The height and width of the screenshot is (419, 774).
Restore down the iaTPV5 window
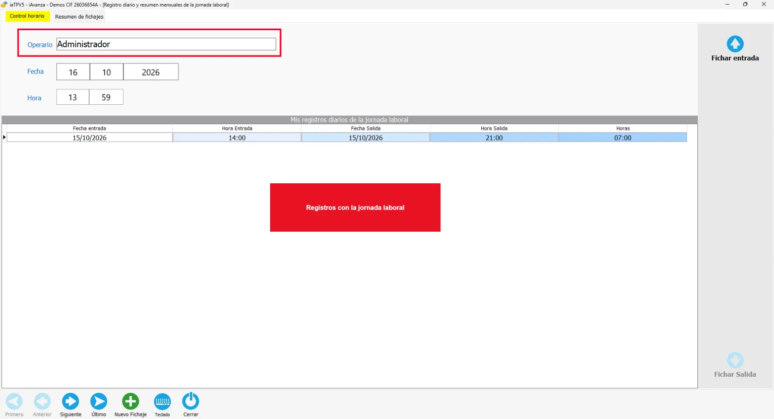(745, 5)
